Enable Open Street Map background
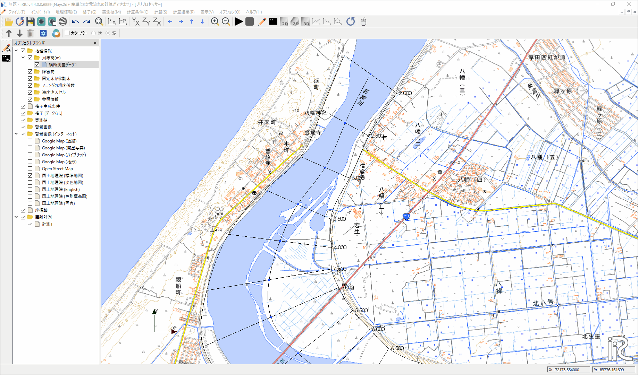The height and width of the screenshot is (375, 638). point(30,168)
